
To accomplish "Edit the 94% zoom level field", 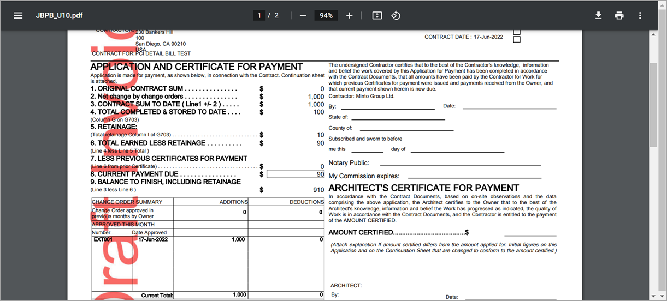I will pyautogui.click(x=326, y=15).
